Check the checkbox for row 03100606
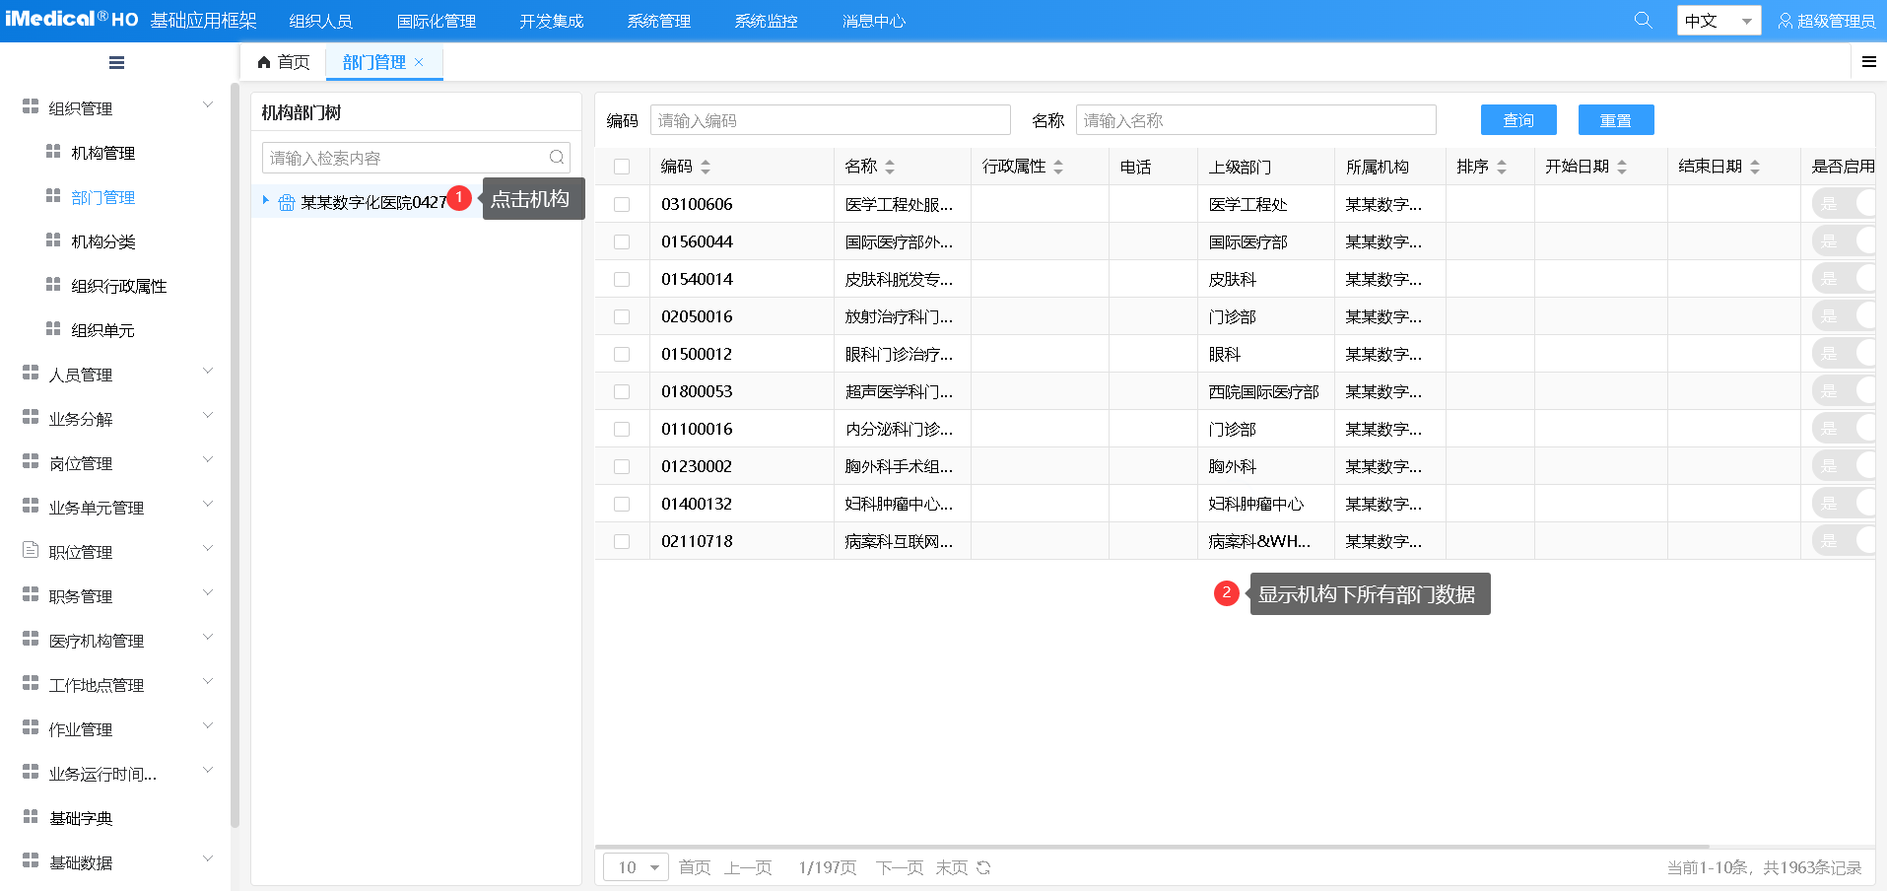Screen dimensions: 1887x891 [x=622, y=204]
